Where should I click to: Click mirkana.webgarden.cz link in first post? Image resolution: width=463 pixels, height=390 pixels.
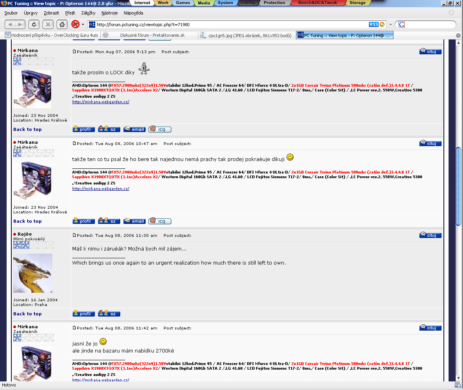tap(101, 102)
